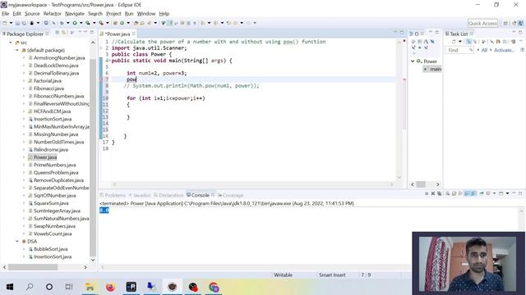526x295 pixels.
Task: Click the Search flashlight toolbar icon
Action: click(x=149, y=23)
